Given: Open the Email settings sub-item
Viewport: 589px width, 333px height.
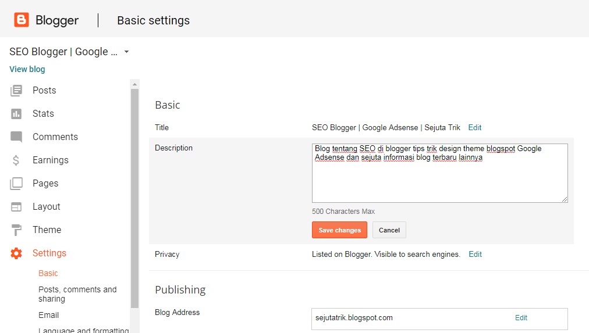Looking at the screenshot, I should pyautogui.click(x=48, y=315).
